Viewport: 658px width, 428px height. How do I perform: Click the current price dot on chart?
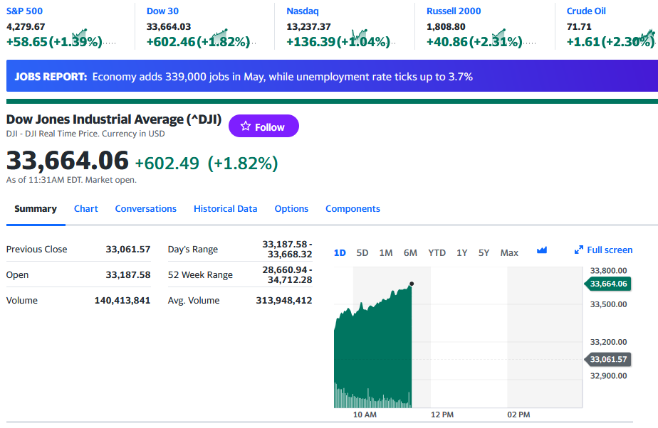tap(412, 284)
